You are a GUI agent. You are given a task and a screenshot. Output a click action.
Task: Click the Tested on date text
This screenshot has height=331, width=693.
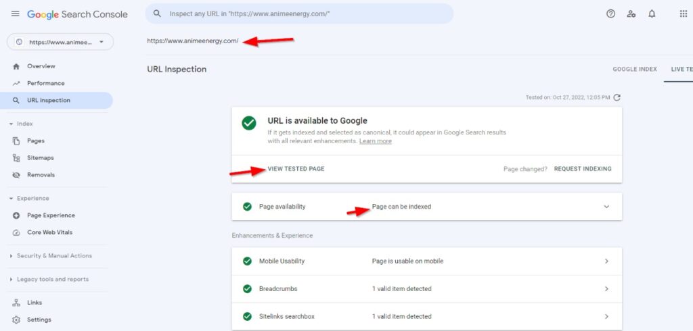point(568,97)
